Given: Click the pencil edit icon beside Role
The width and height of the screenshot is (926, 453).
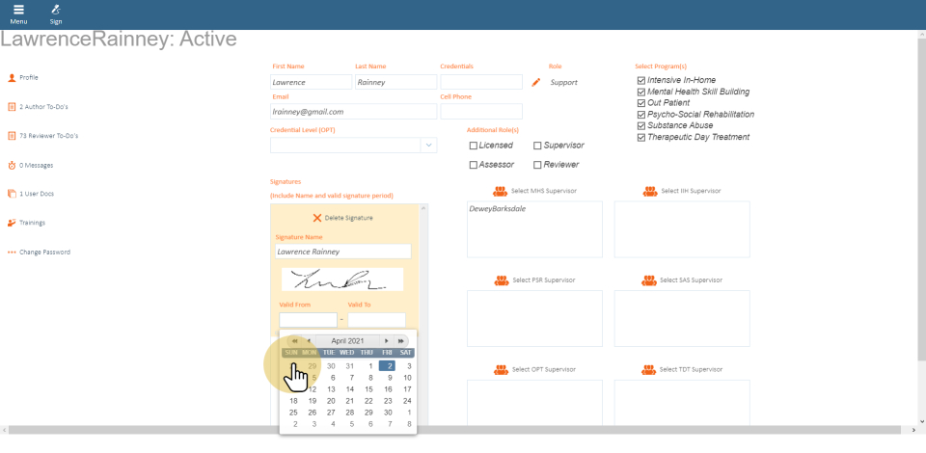Looking at the screenshot, I should 536,83.
